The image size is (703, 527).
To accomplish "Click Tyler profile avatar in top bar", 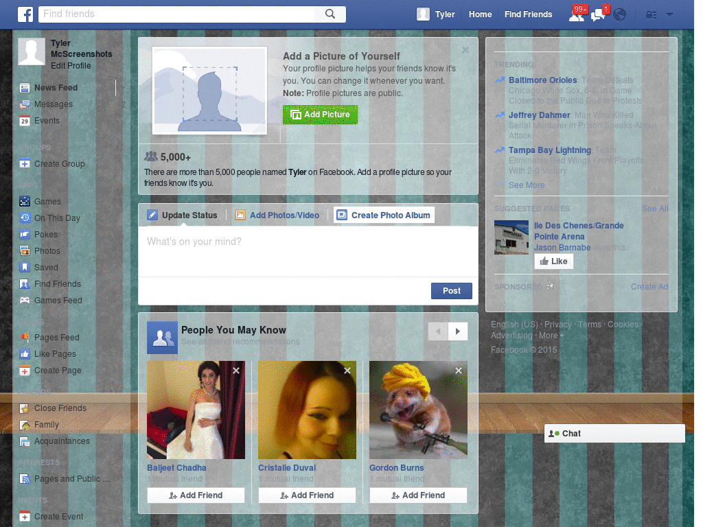I will (423, 14).
